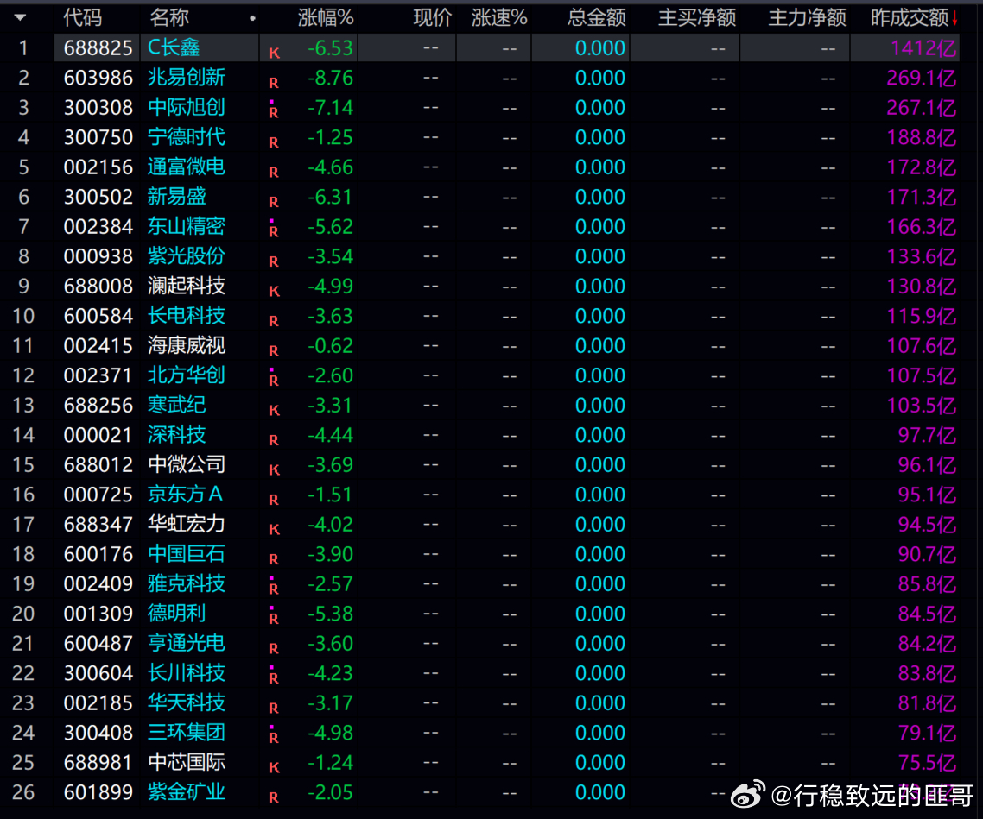Image resolution: width=983 pixels, height=819 pixels.
Task: Click the small dot marker beside 名称 header
Action: coord(252,18)
